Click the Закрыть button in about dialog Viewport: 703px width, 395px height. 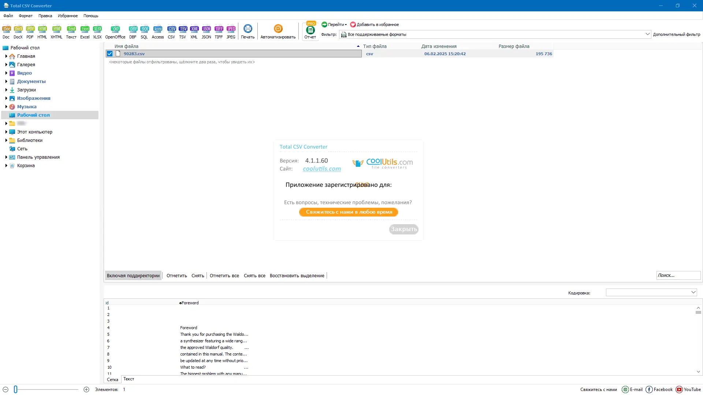point(403,229)
